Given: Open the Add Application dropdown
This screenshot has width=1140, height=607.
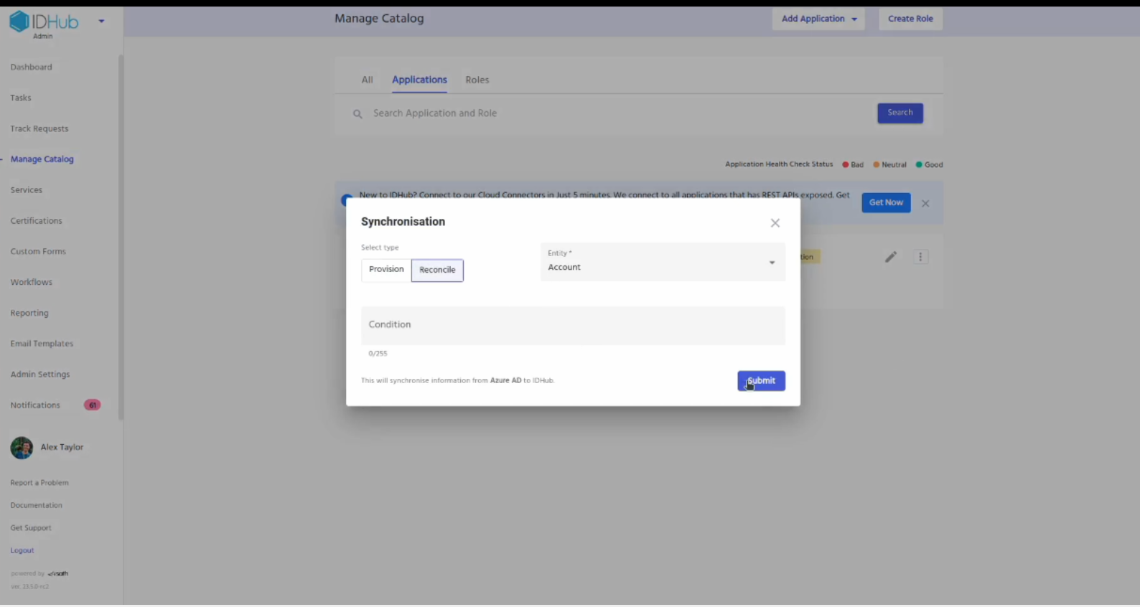Looking at the screenshot, I should (818, 19).
